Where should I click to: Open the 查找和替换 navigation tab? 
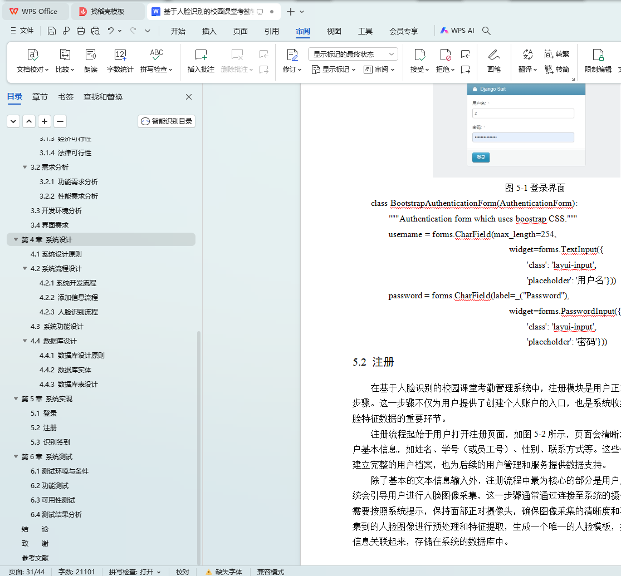pyautogui.click(x=103, y=97)
